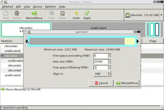Viewport: 164px width, 110px height.
Task: Select first unallocated row below /dev/sda1
Action: click(12, 51)
